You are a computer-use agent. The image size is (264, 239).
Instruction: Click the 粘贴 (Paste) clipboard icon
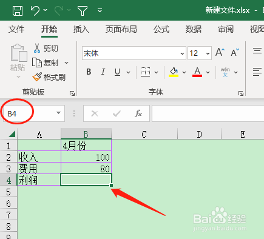(19, 53)
